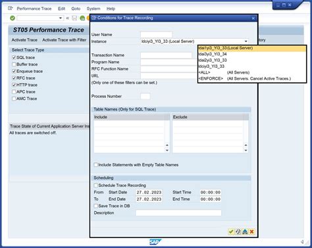Click Exclude table scroll down arrow
Viewport: 312px width, 248px height.
point(246,150)
